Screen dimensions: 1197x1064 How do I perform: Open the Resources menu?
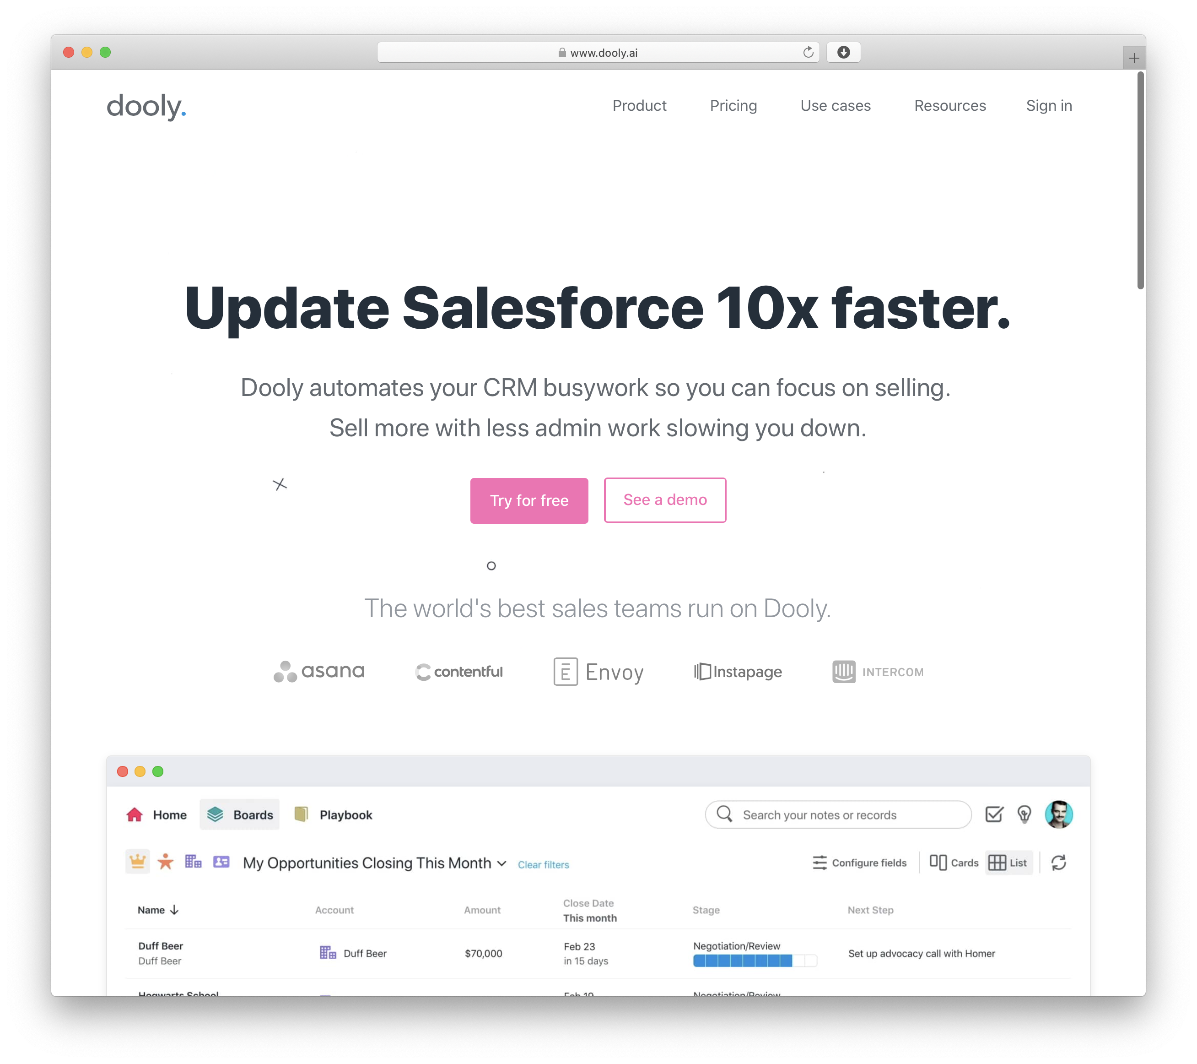point(950,105)
